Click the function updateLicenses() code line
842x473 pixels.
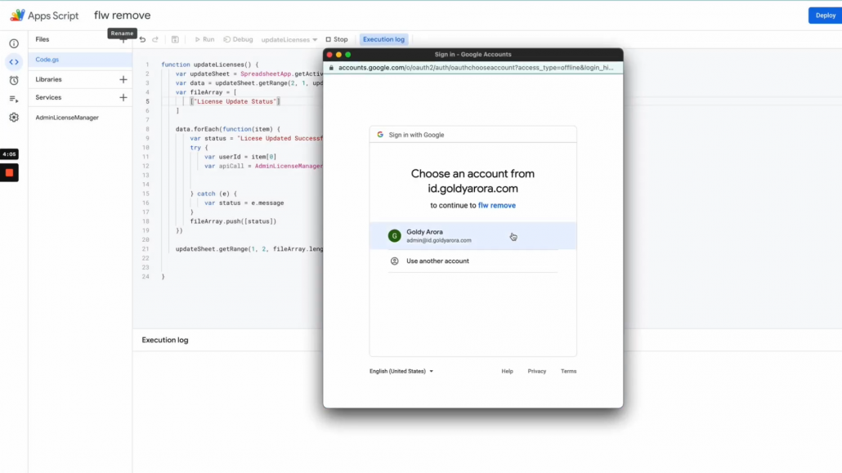pos(210,65)
